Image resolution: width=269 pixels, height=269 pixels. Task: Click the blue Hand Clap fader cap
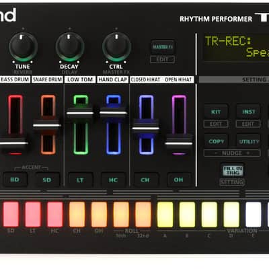[x=113, y=113]
